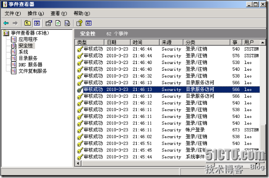
Task: Click the Refresh toolbar icon
Action: (58, 23)
